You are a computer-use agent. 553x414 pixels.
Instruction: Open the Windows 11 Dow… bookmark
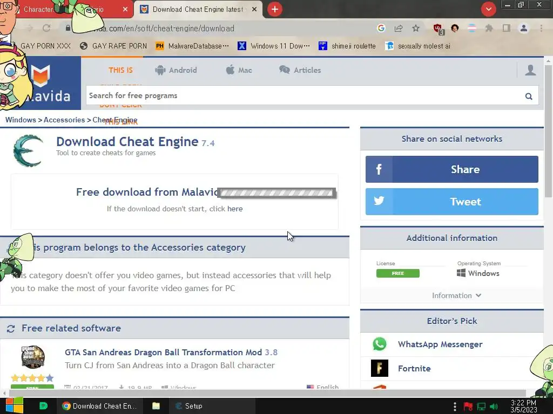tap(274, 46)
